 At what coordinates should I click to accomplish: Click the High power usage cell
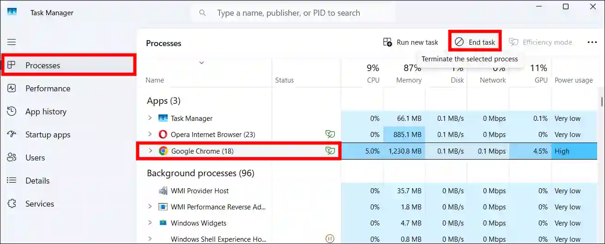coord(574,151)
